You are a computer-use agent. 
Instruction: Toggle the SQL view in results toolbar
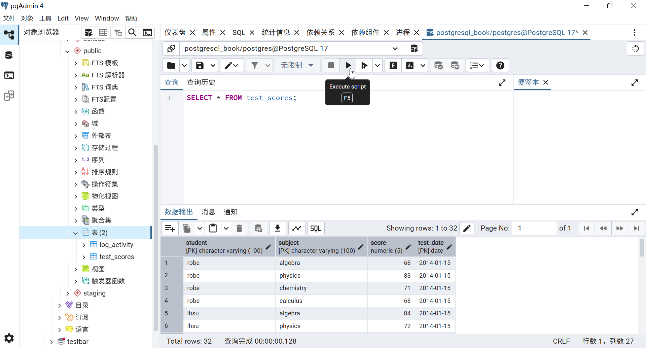click(316, 228)
